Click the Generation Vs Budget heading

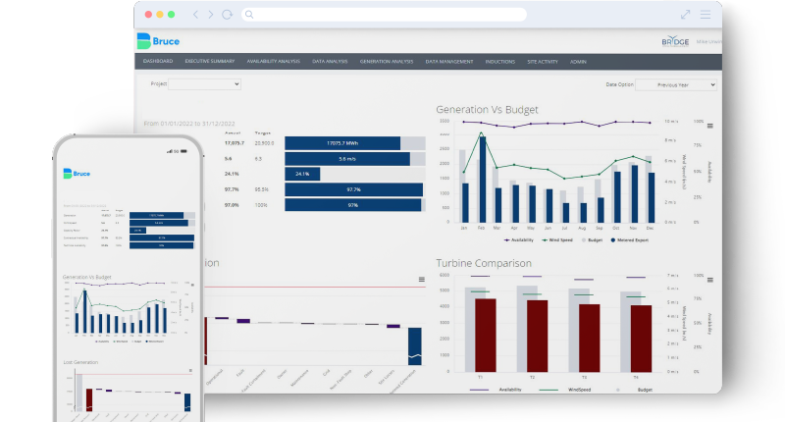(487, 110)
